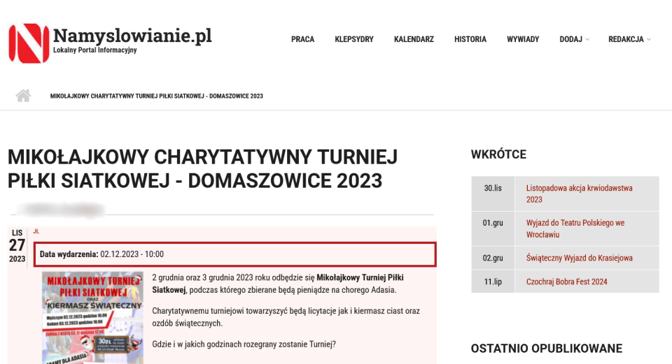The image size is (672, 364).
Task: Click the tournament poster thumbnail image
Action: [92, 317]
